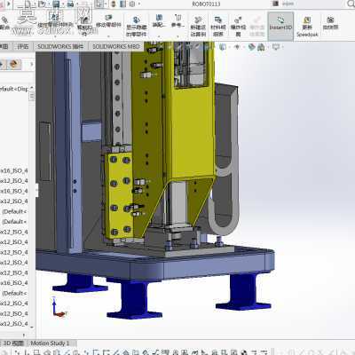Expand the panel tabs chevron arrow
355x355 pixels.
[x=32, y=64]
